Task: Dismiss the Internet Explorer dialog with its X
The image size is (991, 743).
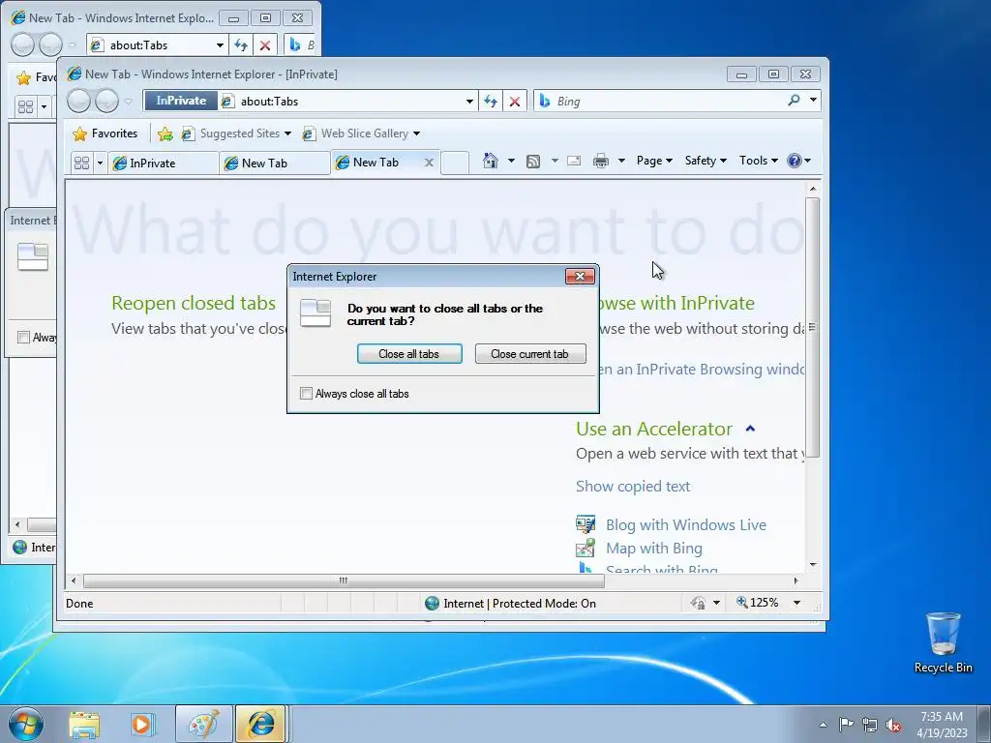Action: (x=580, y=276)
